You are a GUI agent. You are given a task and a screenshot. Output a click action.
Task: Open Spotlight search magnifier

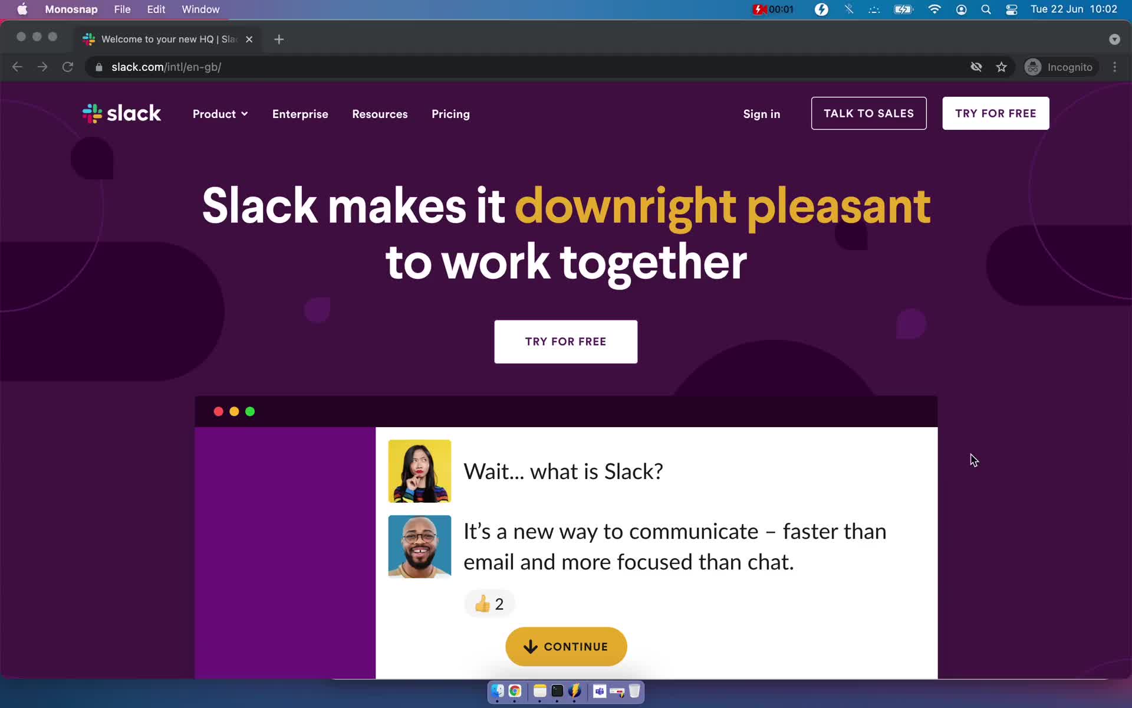(x=986, y=9)
